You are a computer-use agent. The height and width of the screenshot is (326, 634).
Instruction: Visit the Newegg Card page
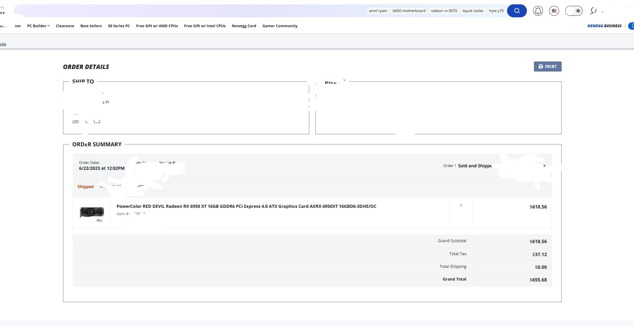[244, 26]
